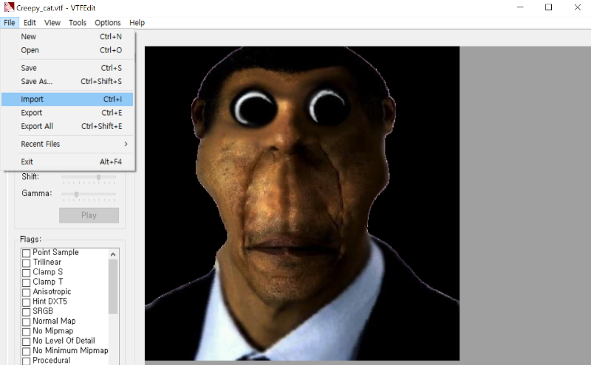Toggle the SRGB flag checkbox

pos(26,312)
